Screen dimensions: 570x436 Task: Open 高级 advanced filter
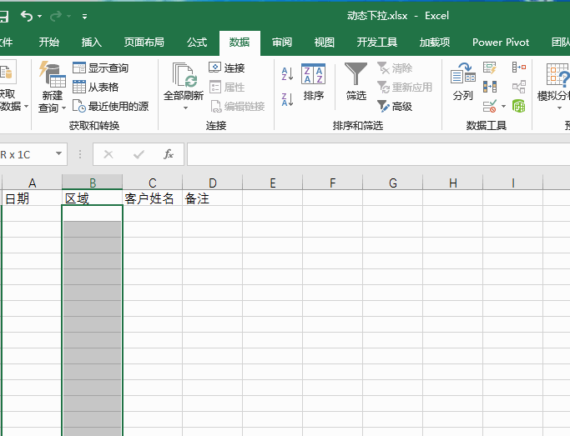click(395, 107)
